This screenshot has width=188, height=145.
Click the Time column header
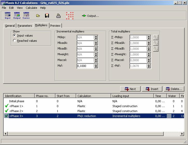[160, 96]
